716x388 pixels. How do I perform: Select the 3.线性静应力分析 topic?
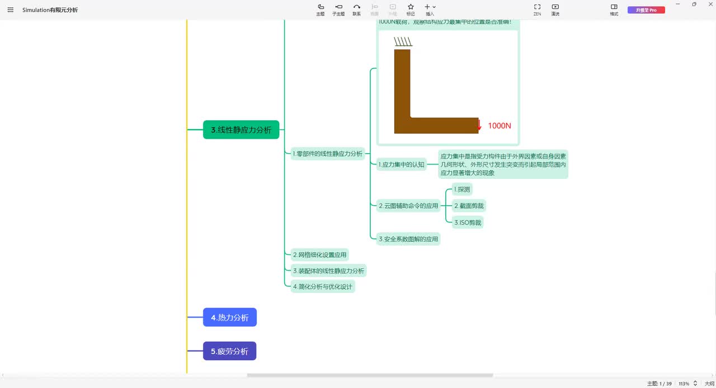[x=241, y=130]
